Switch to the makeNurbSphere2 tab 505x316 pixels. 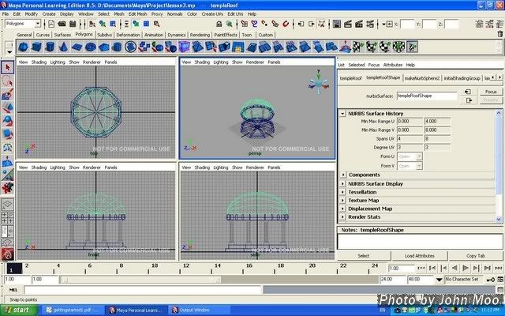coord(422,77)
